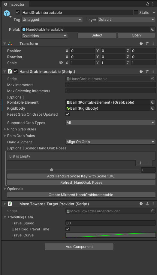The height and width of the screenshot is (275, 157).
Task: Uncheck Reset Grab On Grabs Updated
Action: tap(68, 114)
